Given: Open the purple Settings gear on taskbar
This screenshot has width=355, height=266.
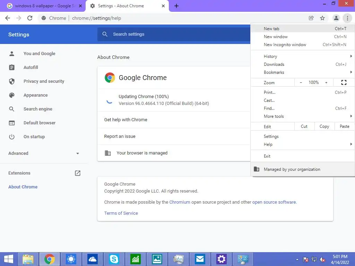Looking at the screenshot, I should pos(222,259).
